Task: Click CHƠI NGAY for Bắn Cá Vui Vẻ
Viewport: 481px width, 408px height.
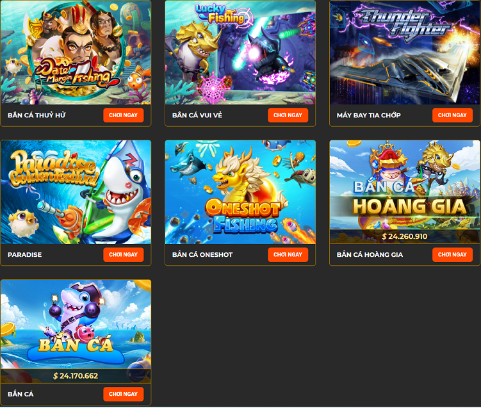Action: [288, 115]
